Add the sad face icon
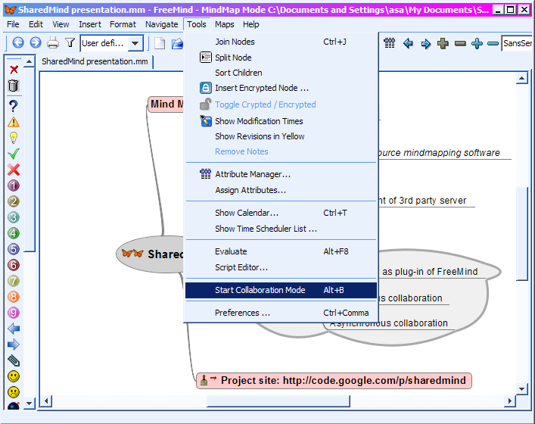 click(14, 392)
